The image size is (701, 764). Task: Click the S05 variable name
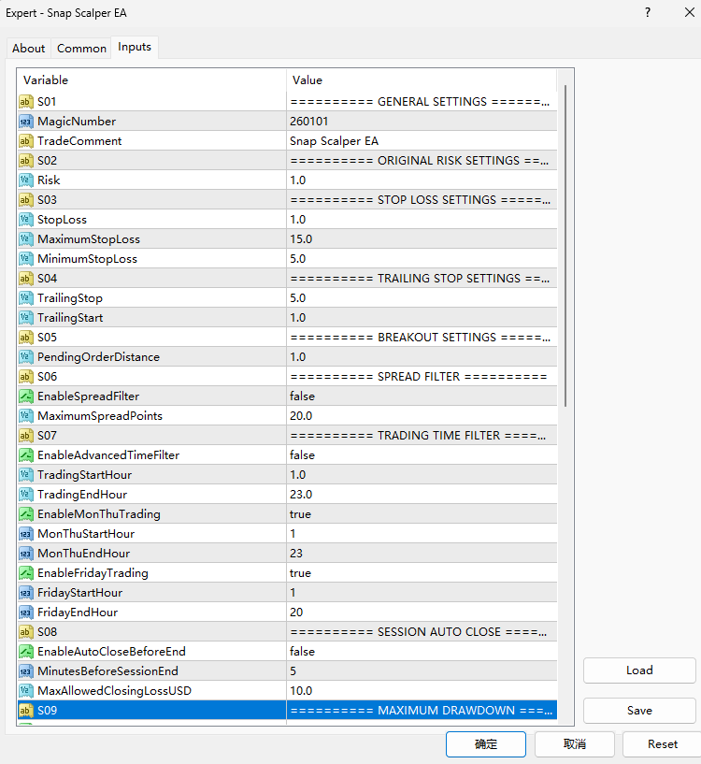coord(48,338)
